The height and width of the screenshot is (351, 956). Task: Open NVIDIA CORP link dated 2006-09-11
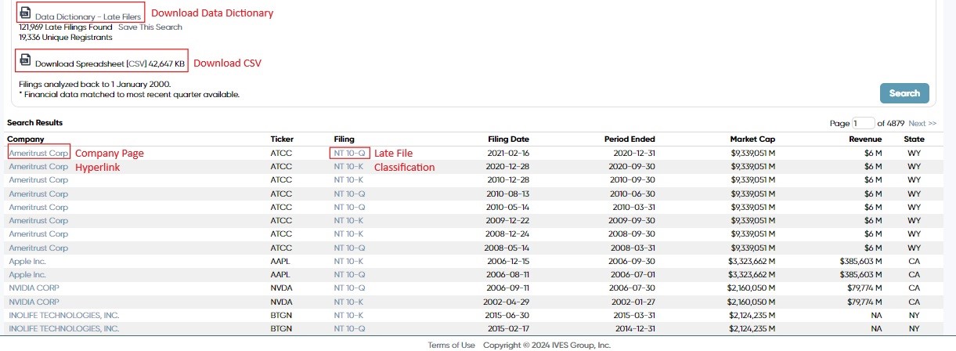(34, 288)
